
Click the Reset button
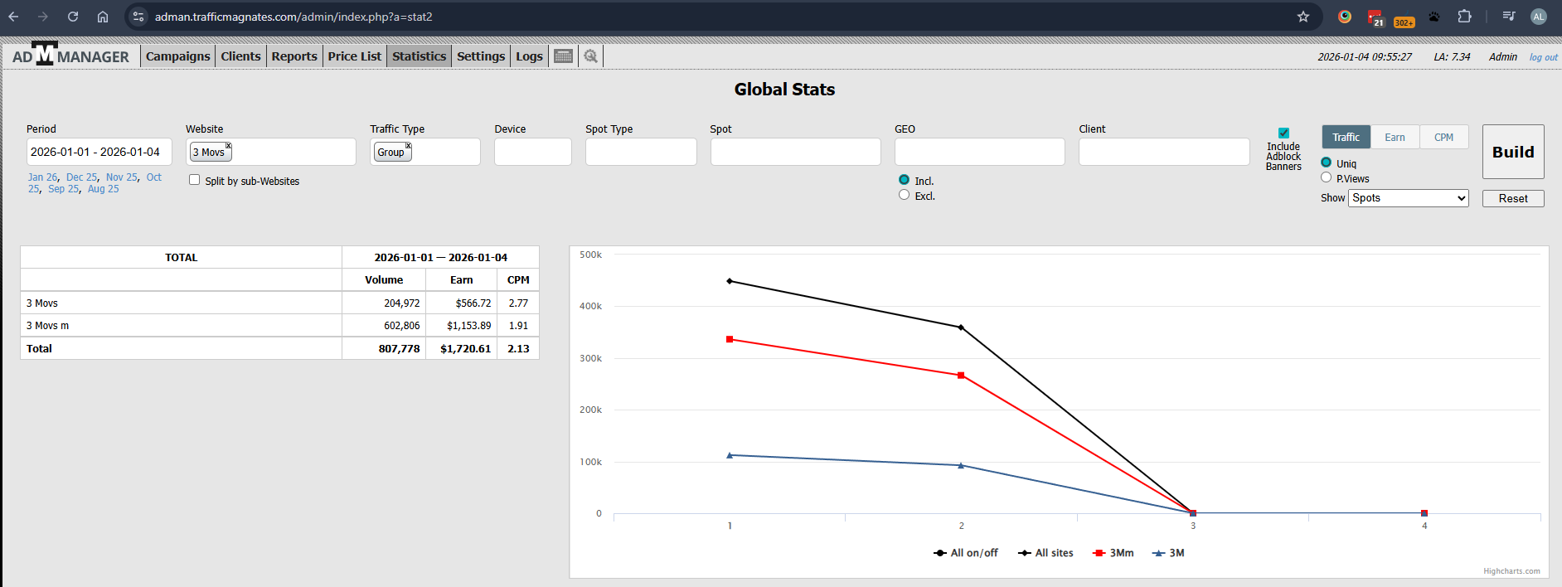click(1513, 198)
